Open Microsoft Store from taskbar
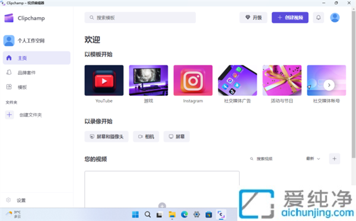 (x=209, y=214)
